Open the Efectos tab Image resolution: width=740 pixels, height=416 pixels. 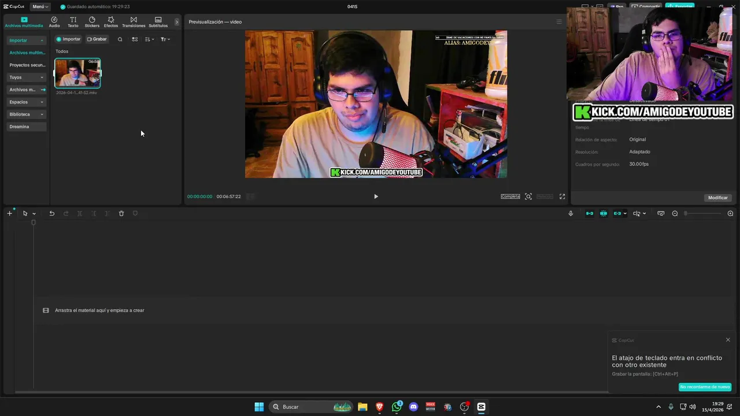(111, 22)
